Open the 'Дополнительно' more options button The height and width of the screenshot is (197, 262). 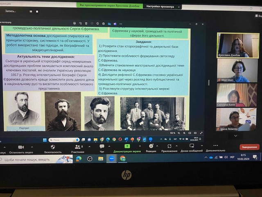[x=216, y=148]
